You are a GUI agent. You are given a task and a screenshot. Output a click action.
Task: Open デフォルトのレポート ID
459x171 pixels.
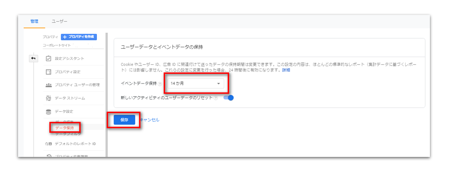[75, 144]
